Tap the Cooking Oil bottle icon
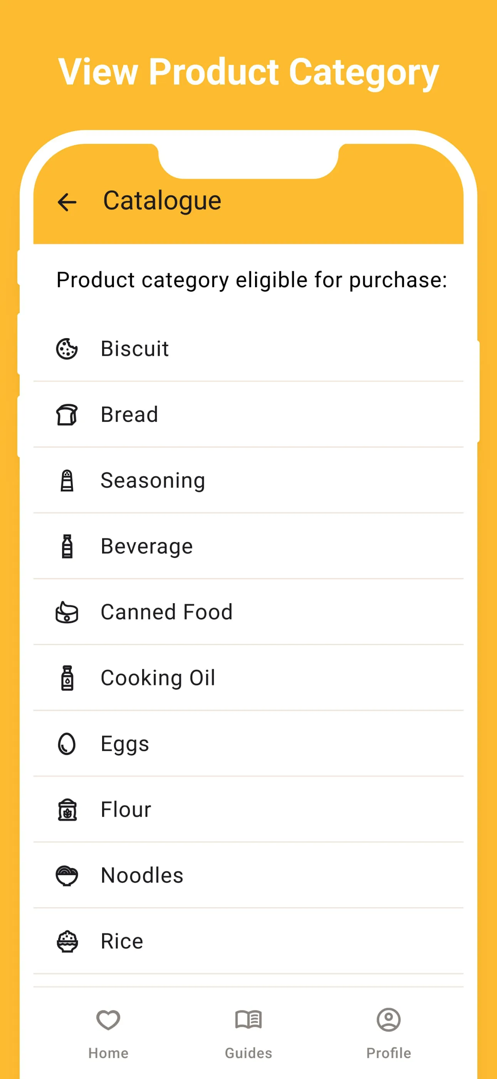497x1079 pixels. [x=67, y=678]
